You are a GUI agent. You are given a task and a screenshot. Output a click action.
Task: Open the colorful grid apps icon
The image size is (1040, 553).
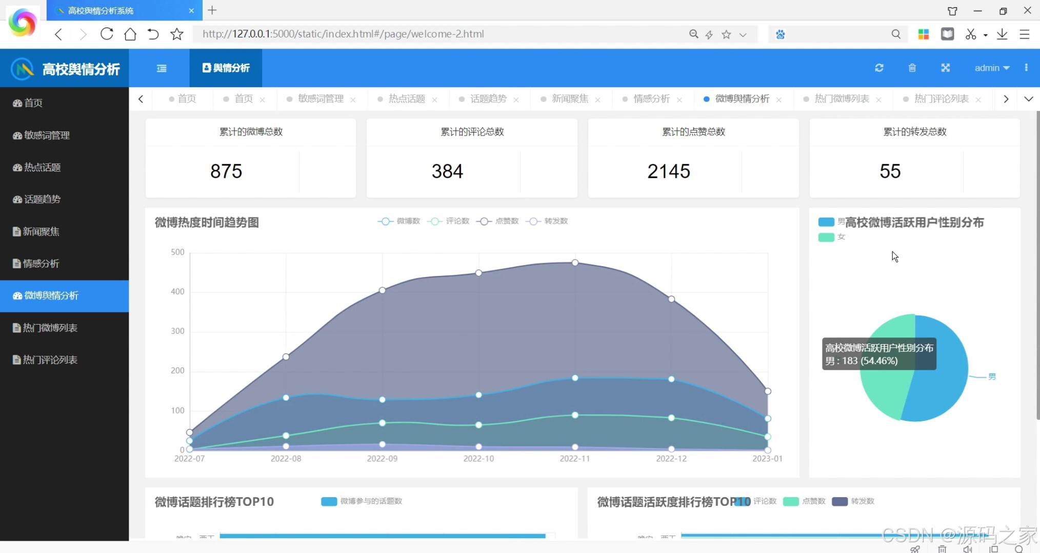(924, 34)
